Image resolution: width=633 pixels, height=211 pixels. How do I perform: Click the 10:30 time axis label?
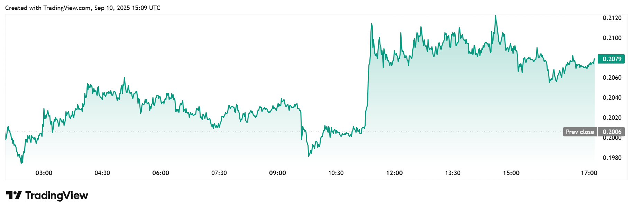336,173
